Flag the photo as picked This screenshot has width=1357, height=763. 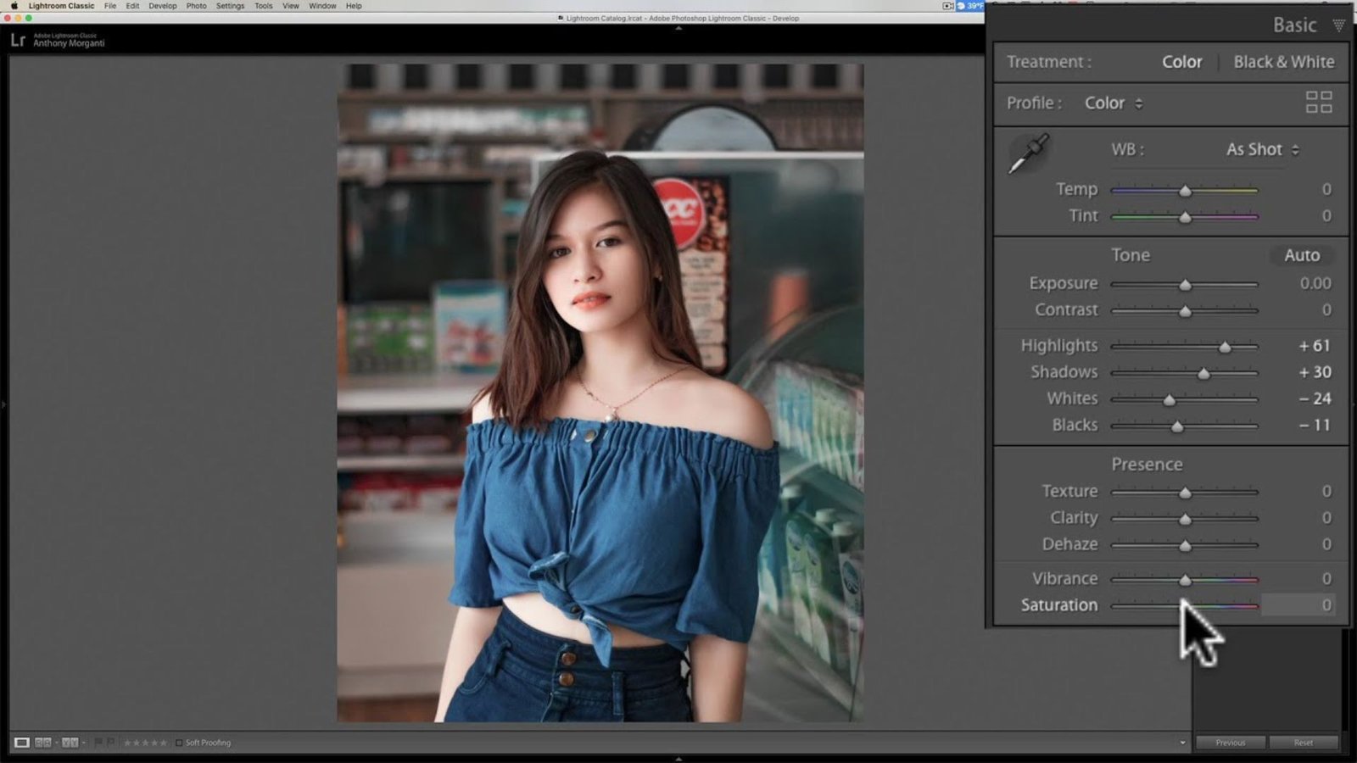click(98, 743)
